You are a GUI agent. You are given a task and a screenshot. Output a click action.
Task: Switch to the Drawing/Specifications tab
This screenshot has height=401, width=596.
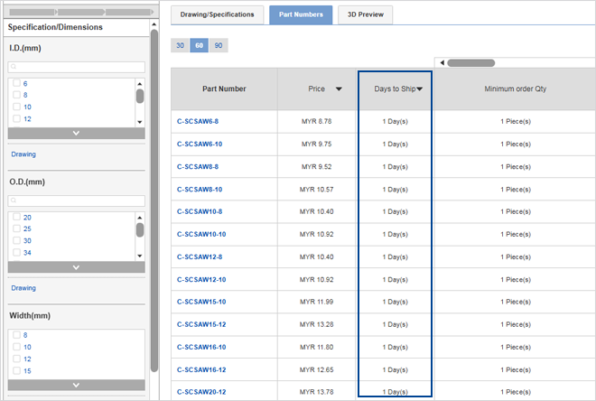[x=218, y=15]
